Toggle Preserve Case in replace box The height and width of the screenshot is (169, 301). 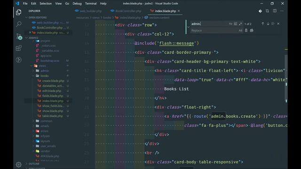(240, 31)
